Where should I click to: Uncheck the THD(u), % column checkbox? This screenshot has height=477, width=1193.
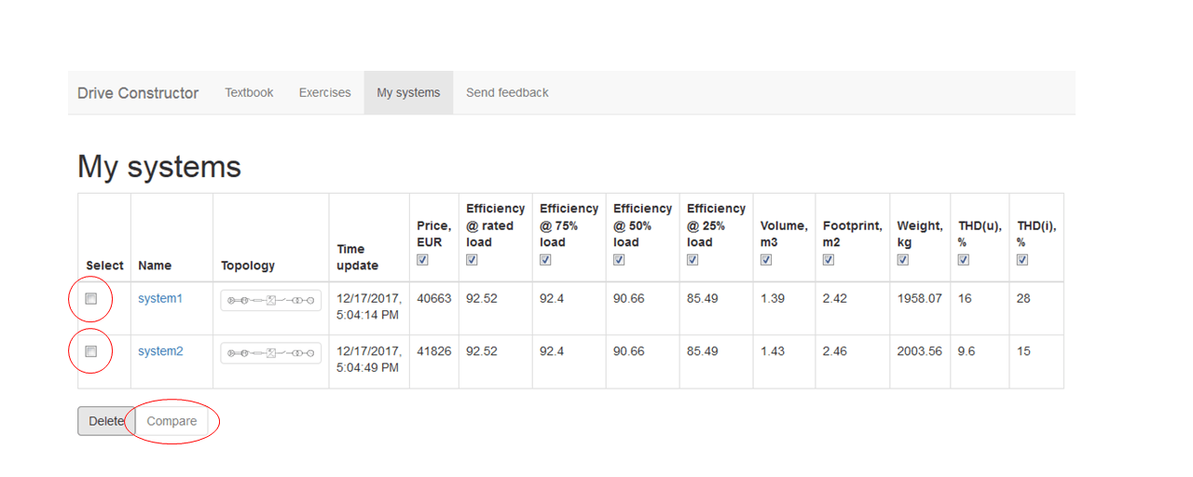(964, 260)
